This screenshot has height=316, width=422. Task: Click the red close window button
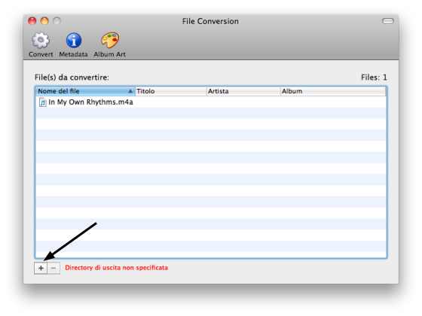32,21
